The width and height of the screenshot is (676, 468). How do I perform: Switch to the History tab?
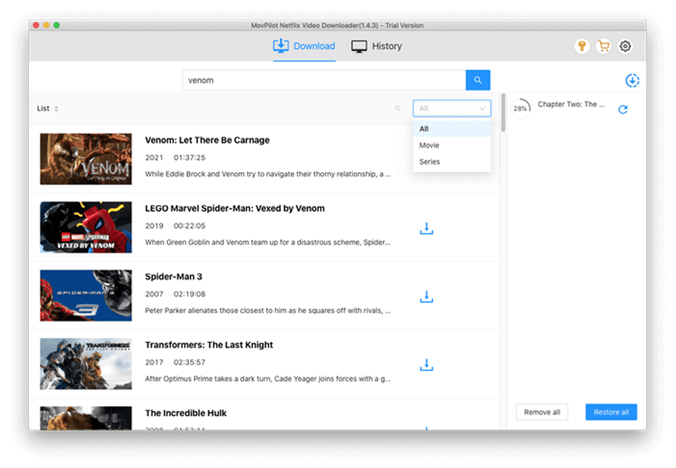[376, 46]
